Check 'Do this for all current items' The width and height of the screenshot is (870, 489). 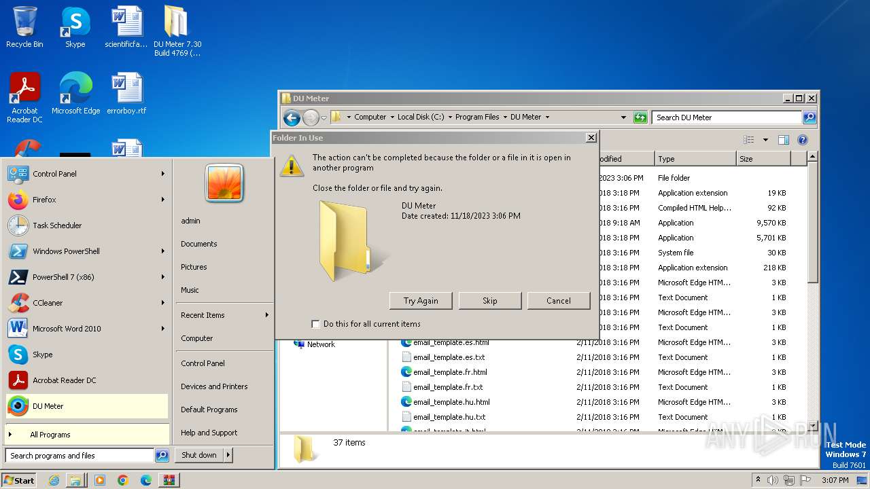pos(315,324)
